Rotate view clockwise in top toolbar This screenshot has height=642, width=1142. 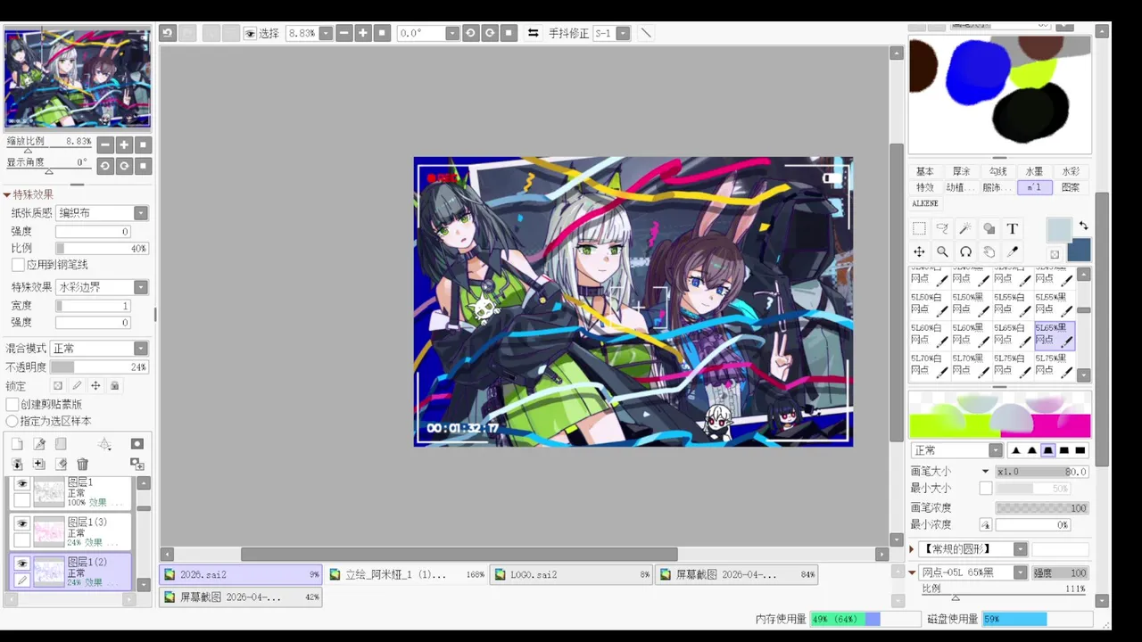point(490,33)
